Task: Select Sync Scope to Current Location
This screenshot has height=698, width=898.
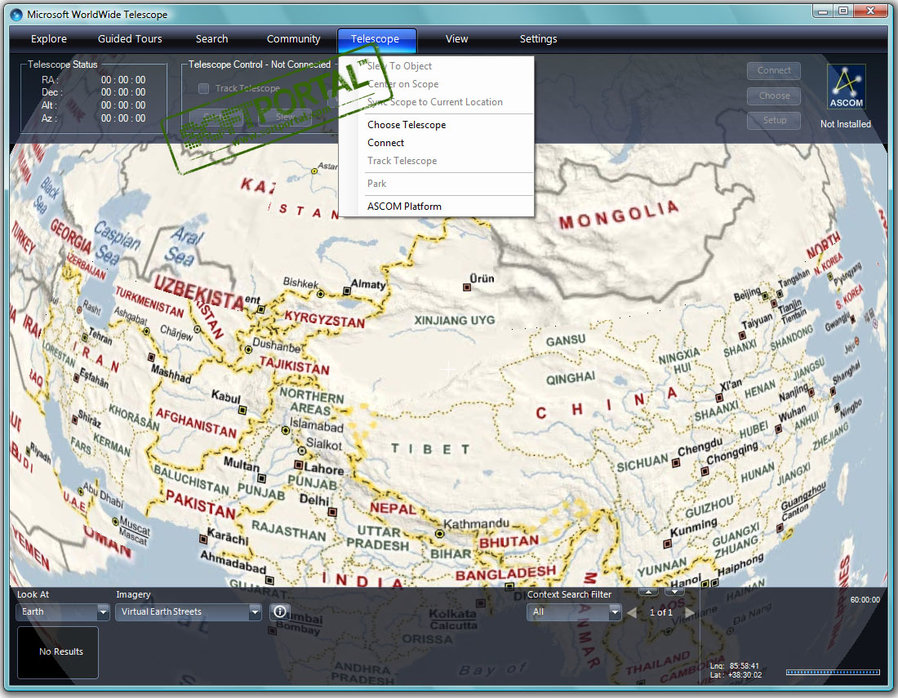Action: pyautogui.click(x=436, y=102)
